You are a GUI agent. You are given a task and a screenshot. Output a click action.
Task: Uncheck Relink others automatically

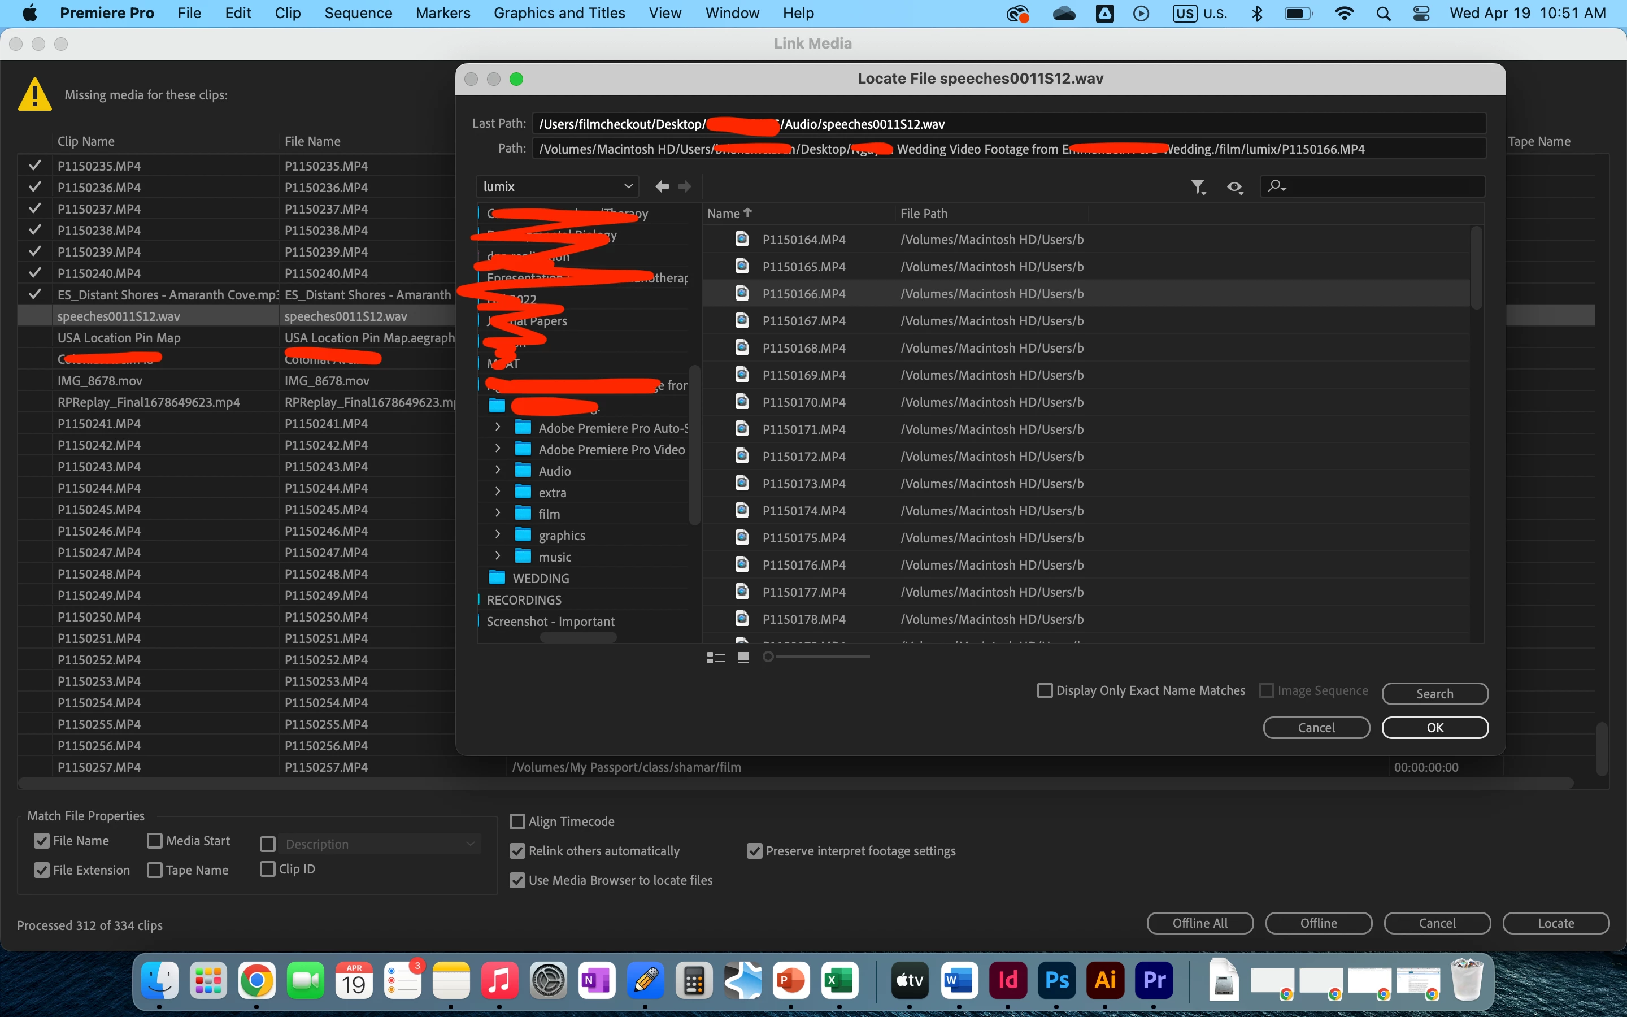[x=517, y=851]
